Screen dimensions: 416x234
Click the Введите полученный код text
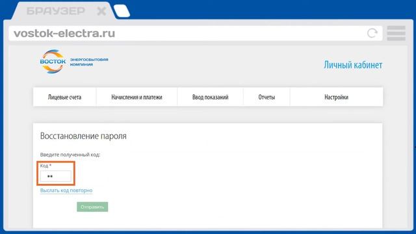point(70,155)
